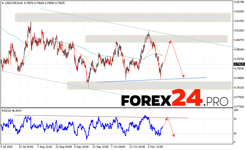Click the downward red arrowhead in RSI panel

[173, 135]
